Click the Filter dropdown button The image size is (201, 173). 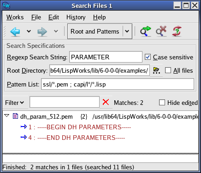click(15, 103)
